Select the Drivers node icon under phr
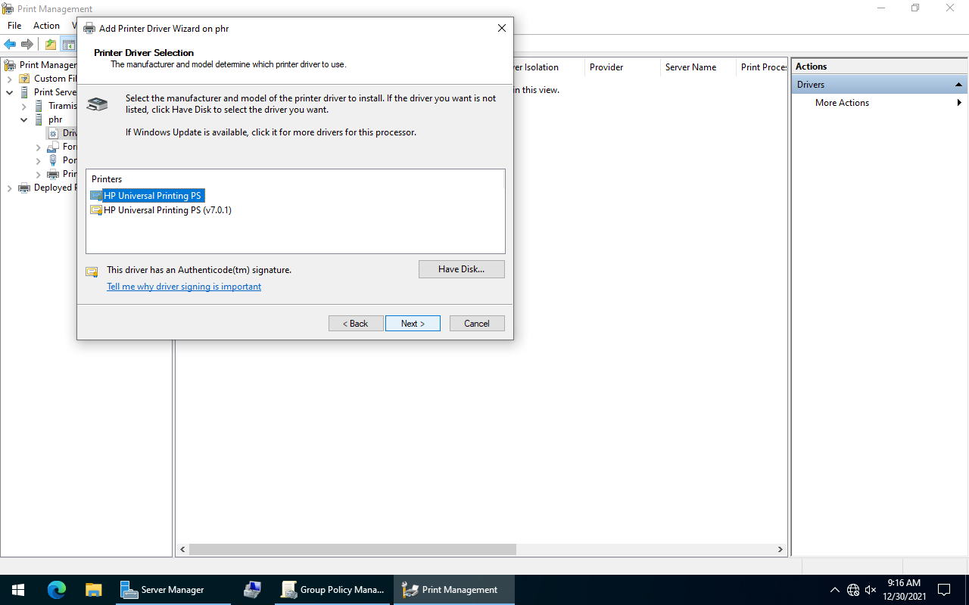This screenshot has width=969, height=605. coord(53,133)
